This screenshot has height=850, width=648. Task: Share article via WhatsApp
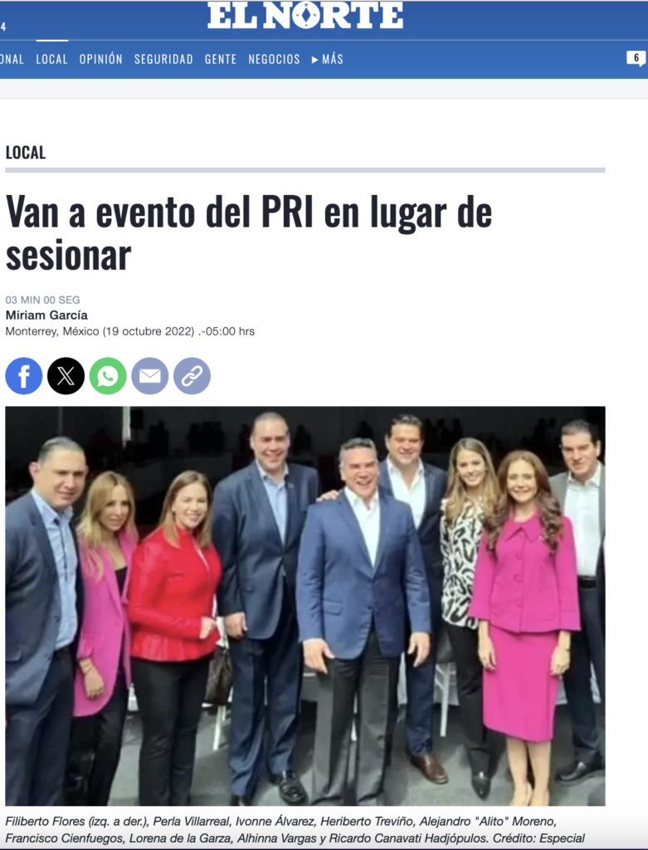coord(108,376)
